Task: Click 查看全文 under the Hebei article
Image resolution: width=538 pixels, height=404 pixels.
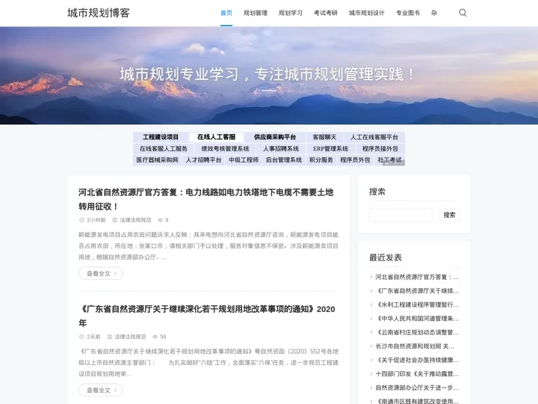Action: 101,274
